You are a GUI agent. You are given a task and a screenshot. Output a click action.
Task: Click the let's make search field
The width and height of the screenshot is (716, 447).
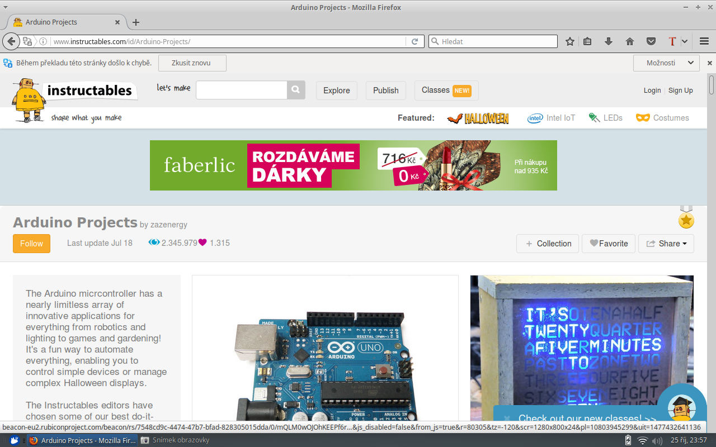pos(241,90)
